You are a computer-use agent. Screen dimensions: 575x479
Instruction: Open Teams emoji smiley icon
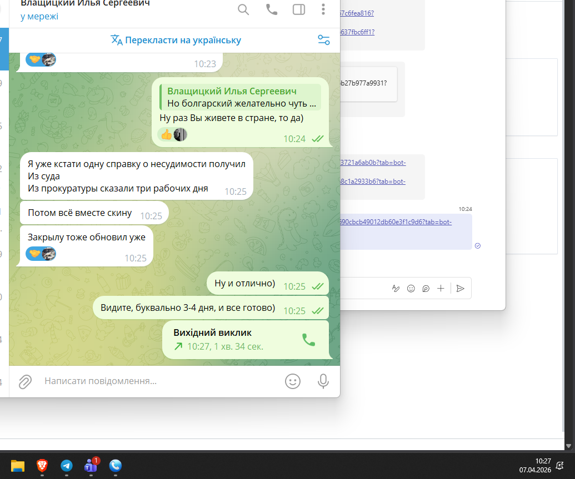pyautogui.click(x=411, y=289)
